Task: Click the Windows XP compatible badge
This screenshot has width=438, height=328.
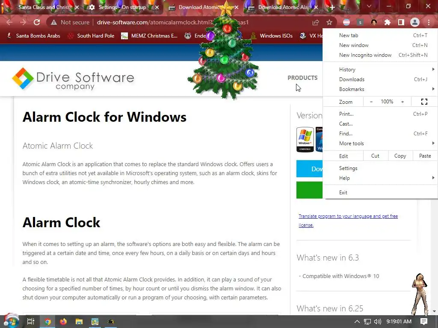Action: click(x=305, y=140)
